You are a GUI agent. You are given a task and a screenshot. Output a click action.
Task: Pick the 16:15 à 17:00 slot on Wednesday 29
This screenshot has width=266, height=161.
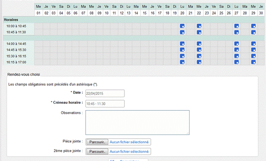click(253, 62)
